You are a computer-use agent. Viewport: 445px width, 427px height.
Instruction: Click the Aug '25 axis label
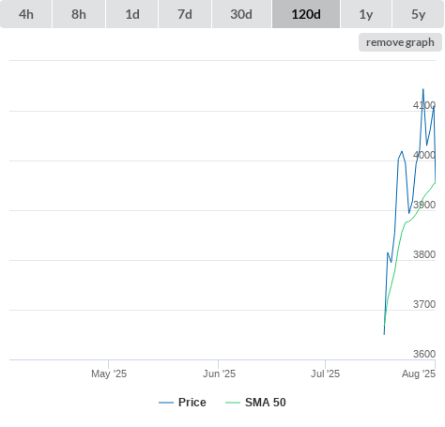[419, 374]
